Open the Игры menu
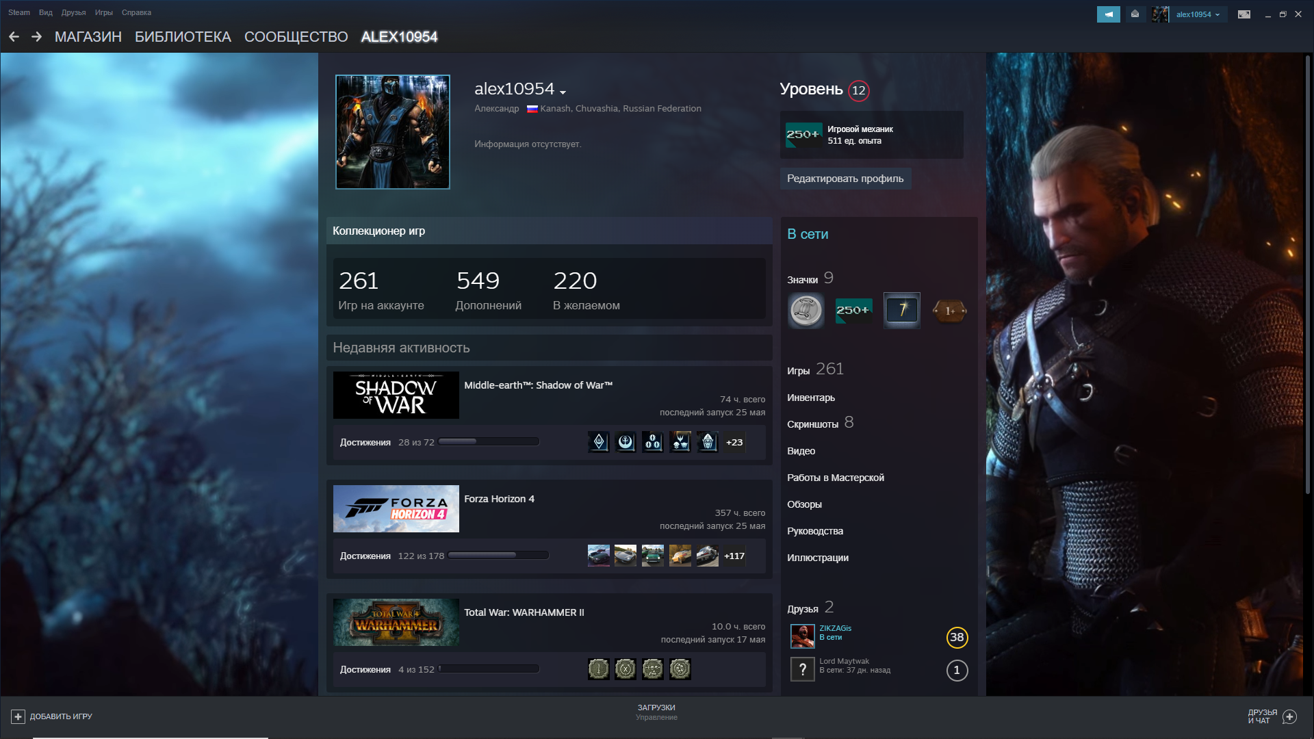 [104, 12]
